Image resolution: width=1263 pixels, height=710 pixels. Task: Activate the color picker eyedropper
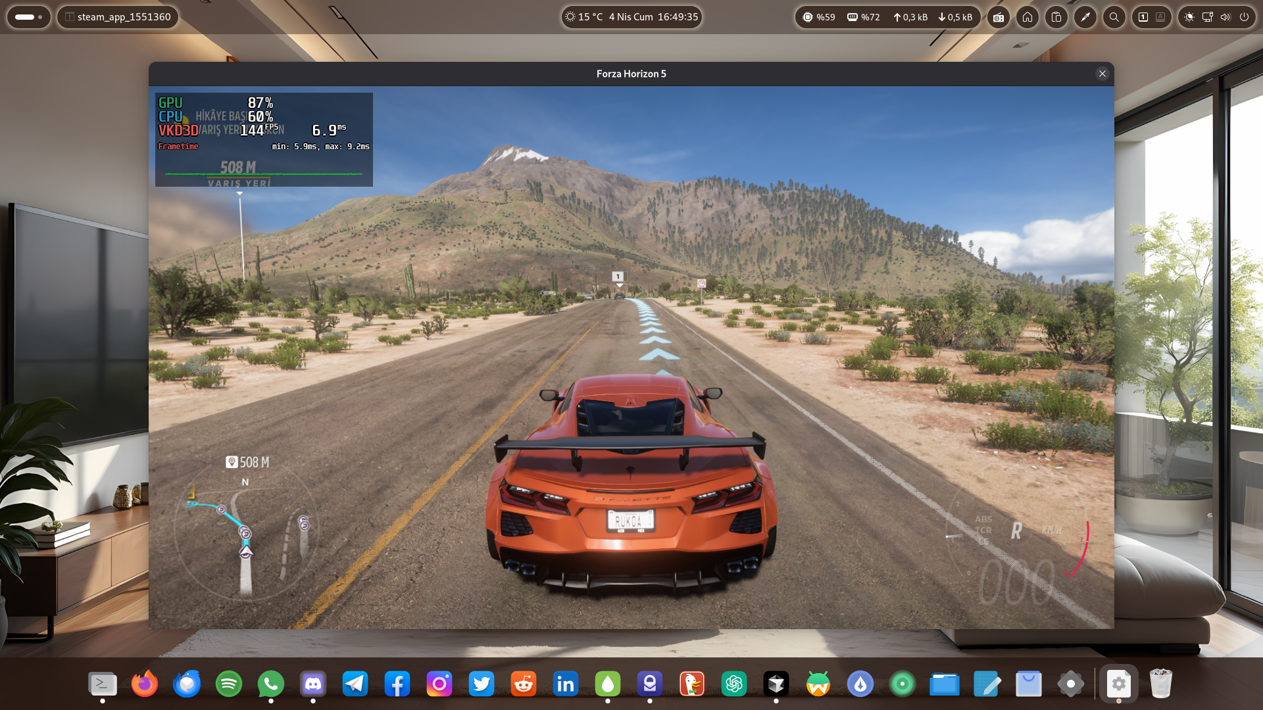pyautogui.click(x=1085, y=17)
